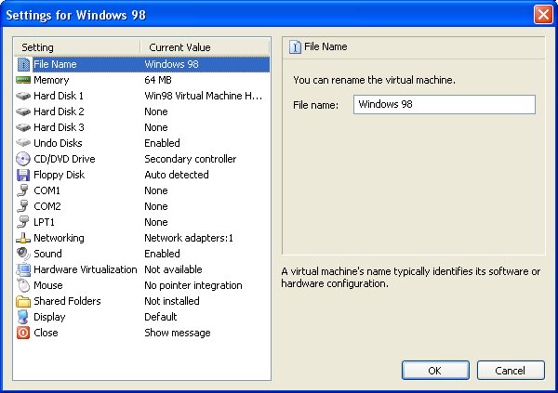Select the Mouse setting label
Image resolution: width=558 pixels, height=393 pixels.
pyautogui.click(x=48, y=285)
